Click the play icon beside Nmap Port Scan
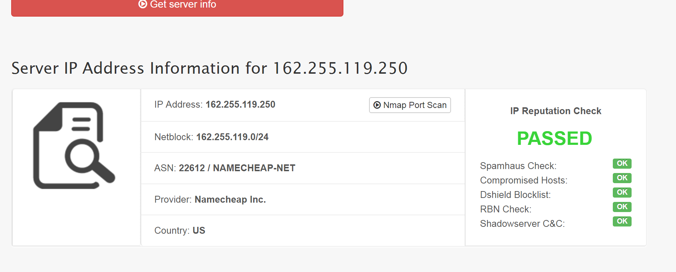Screen dimensions: 676x272 (377, 105)
